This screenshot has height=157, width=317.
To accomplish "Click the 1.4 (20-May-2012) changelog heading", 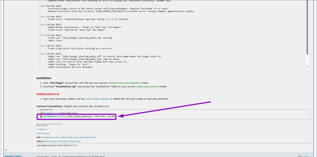I will pyautogui.click(x=51, y=25).
